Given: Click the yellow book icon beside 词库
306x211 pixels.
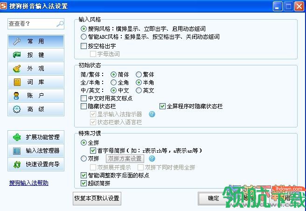Looking at the screenshot, I should point(17,82).
